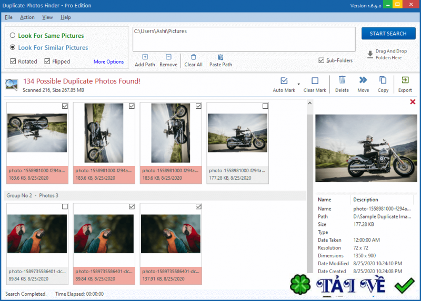Disable the Rotated checkbox
This screenshot has height=301, width=421.
(13, 61)
